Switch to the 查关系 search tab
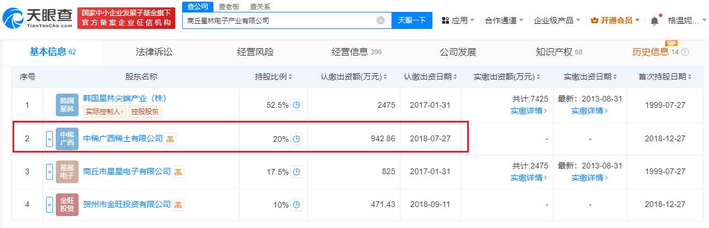 point(259,7)
